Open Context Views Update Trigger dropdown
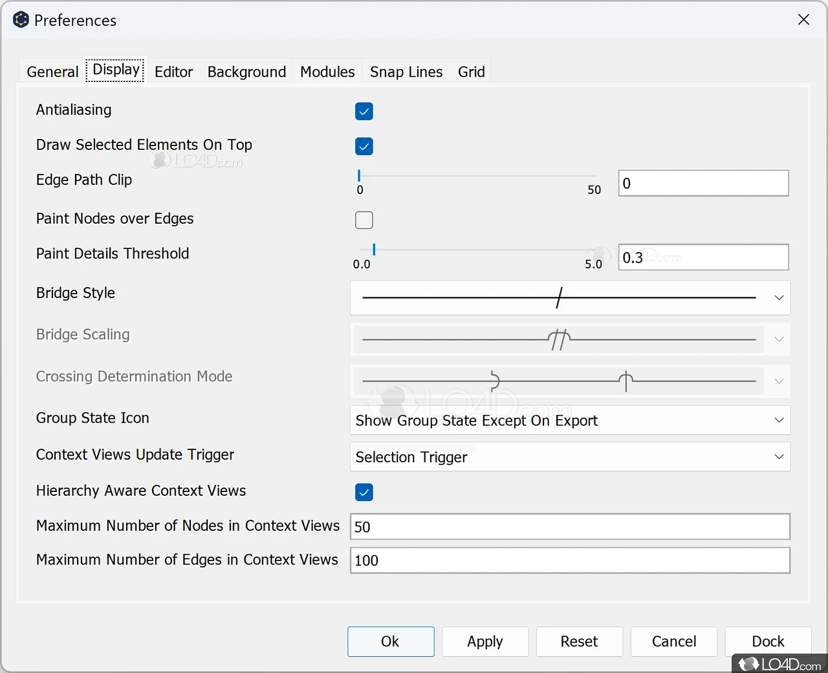828x673 pixels. 569,457
